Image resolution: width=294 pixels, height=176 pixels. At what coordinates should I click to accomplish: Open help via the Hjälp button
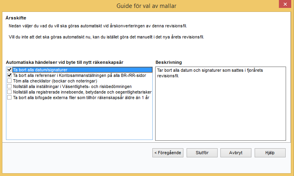[270, 153]
